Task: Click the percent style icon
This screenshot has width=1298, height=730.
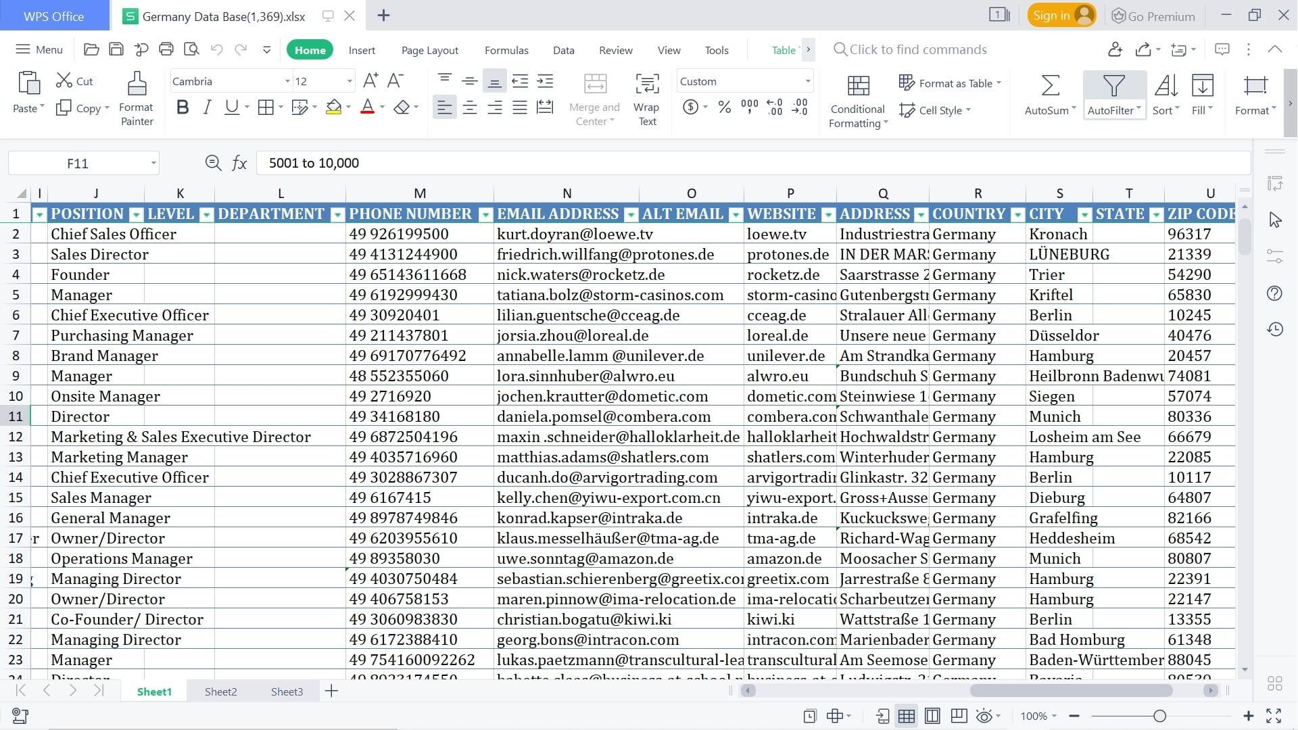Action: pos(724,107)
